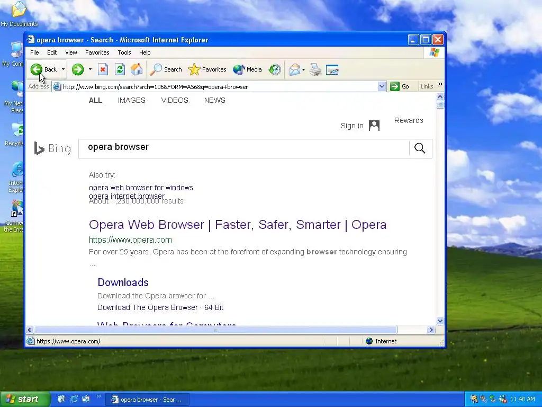Click the Bing logo
Viewport: 542px width, 407px height.
52,148
